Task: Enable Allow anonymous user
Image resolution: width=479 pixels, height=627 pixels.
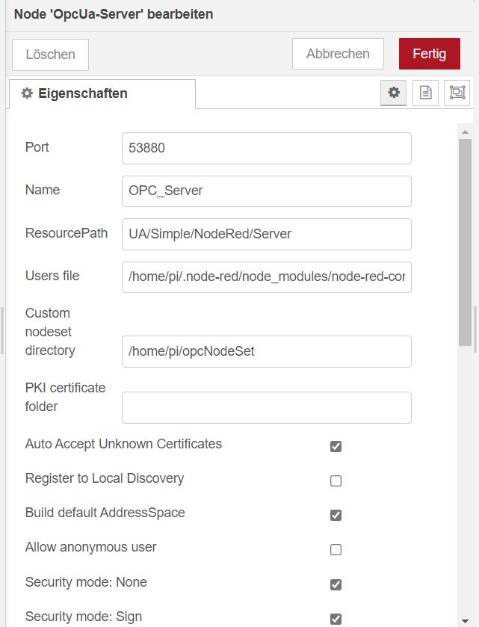Action: (x=336, y=549)
